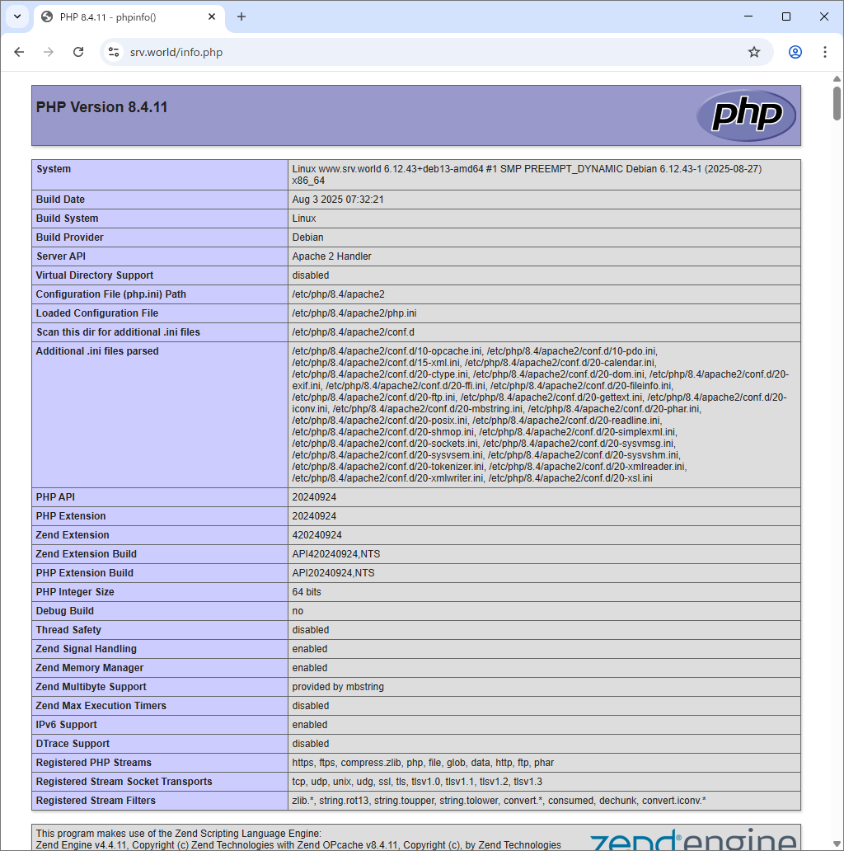Bookmark this page with the star icon

pyautogui.click(x=753, y=52)
